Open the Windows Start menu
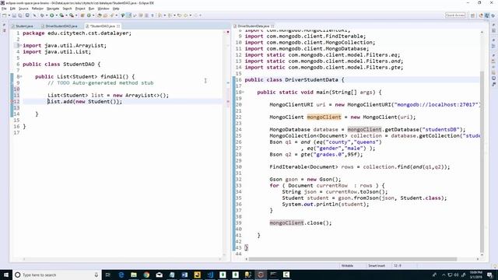This screenshot has height=280, width=498. click(6, 275)
